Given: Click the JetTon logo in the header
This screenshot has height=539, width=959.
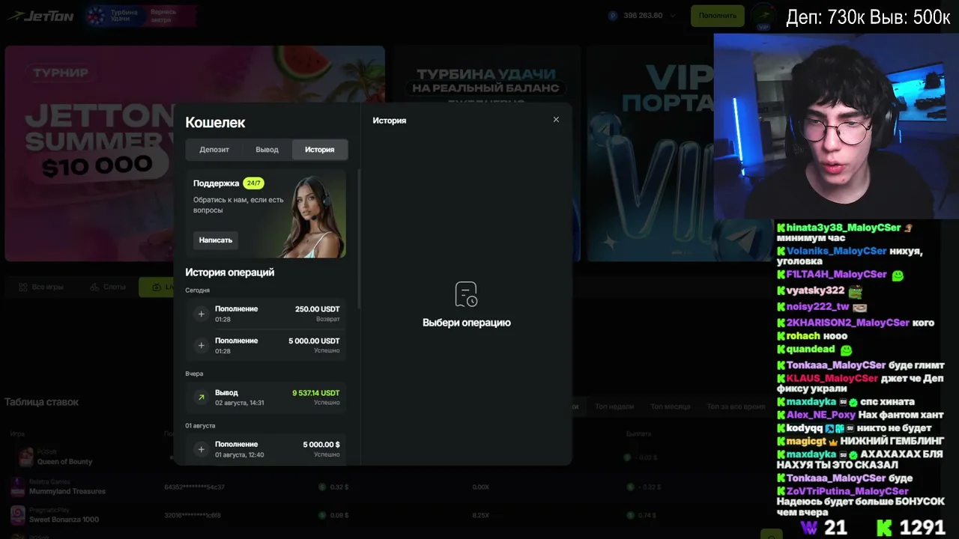Looking at the screenshot, I should click(40, 16).
